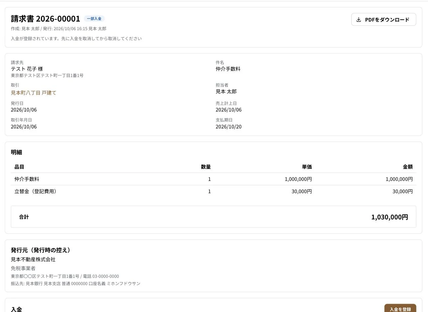Screen dimensions: 428x312
Task: Click the 入金 section heading
Action: point(16,309)
